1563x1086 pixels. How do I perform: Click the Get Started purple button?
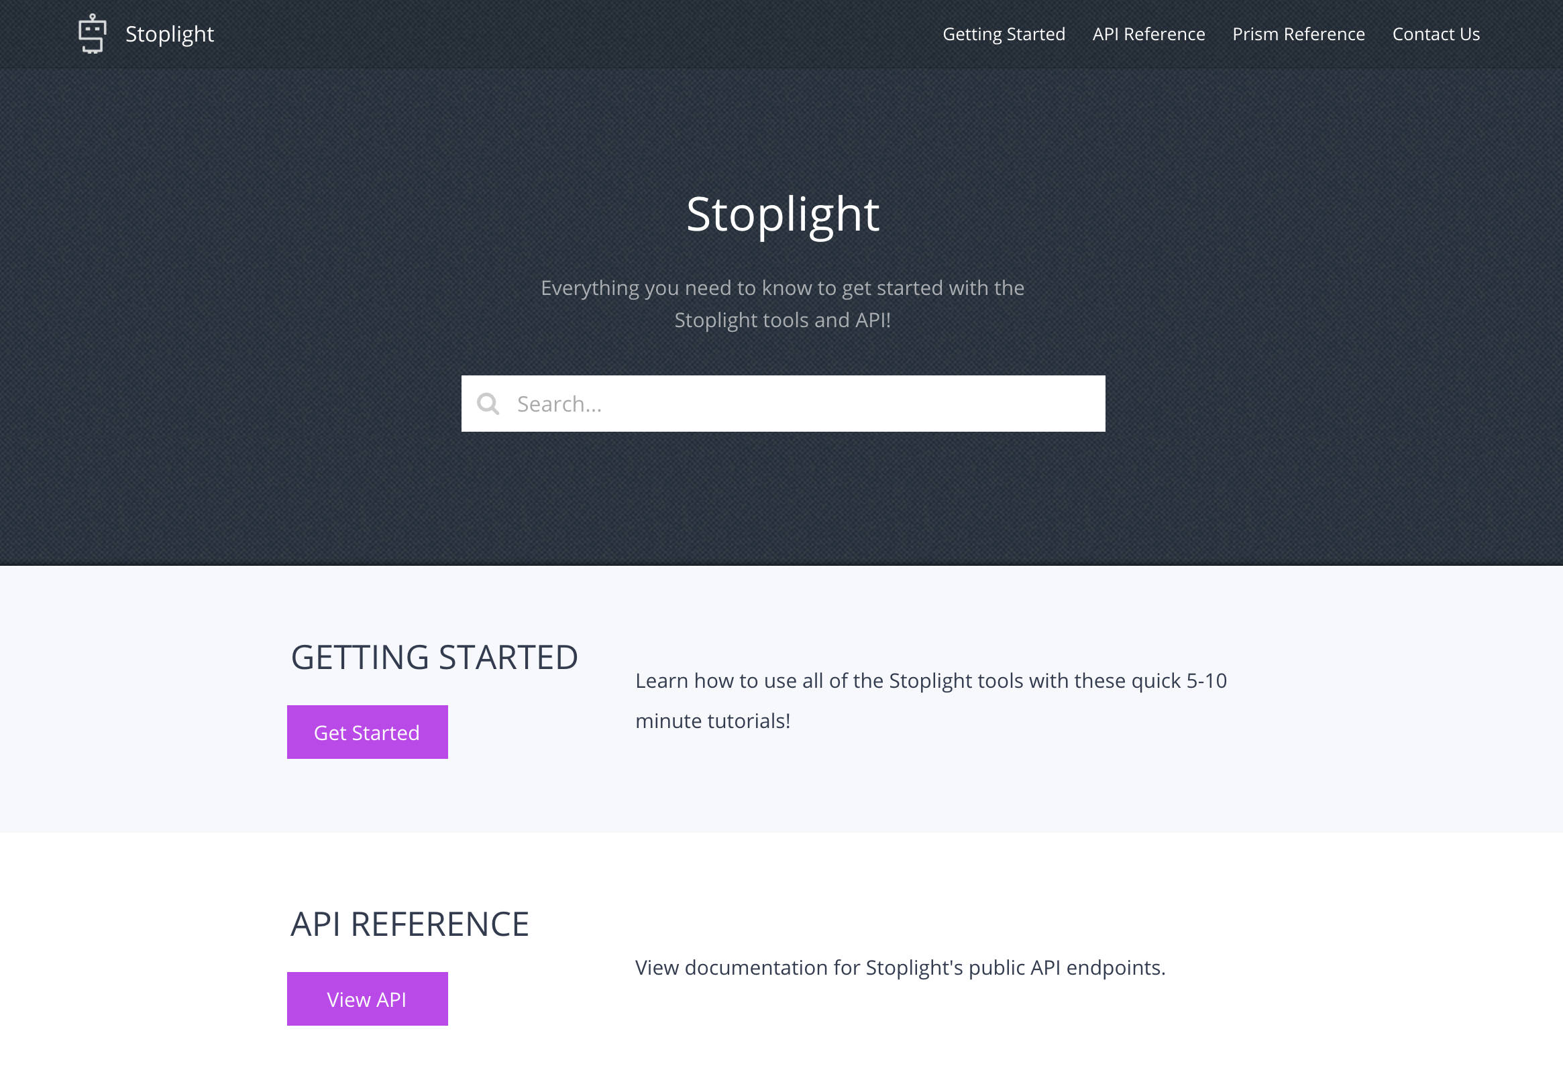(367, 731)
